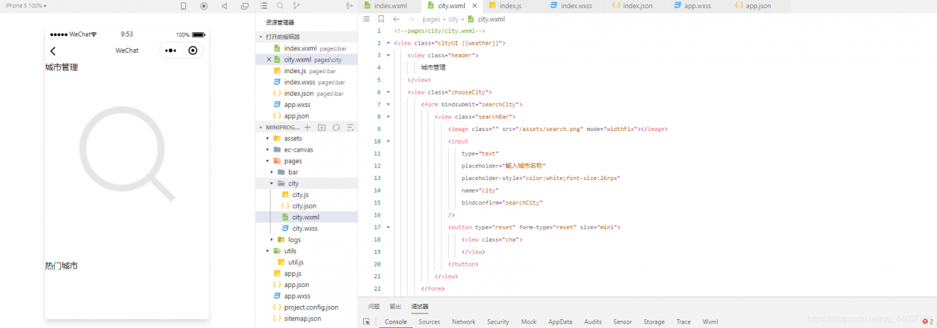This screenshot has height=328, width=937.
Task: Click the refresh explorer icon
Action: coord(336,127)
